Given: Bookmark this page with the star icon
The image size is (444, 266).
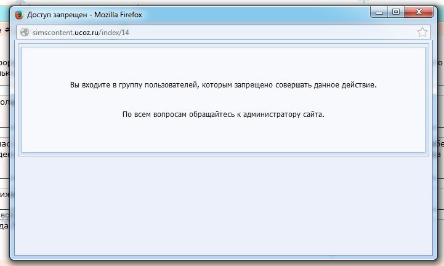Looking at the screenshot, I should click(422, 32).
